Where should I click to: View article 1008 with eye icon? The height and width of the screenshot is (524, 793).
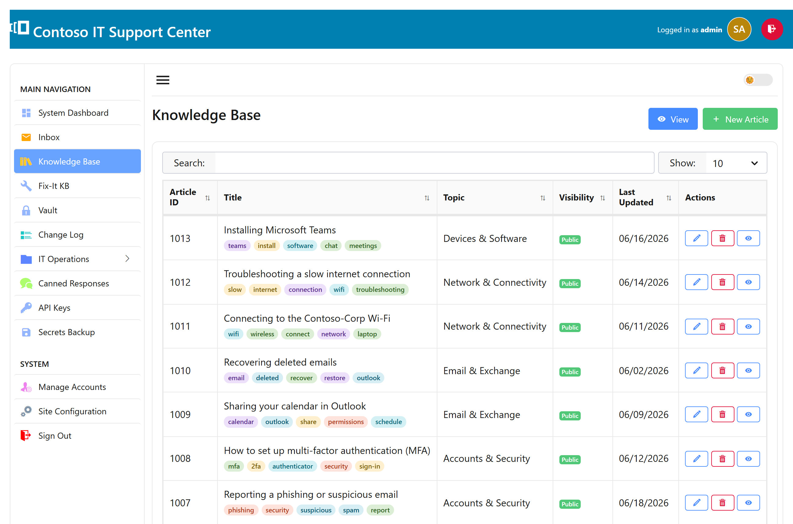[748, 459]
